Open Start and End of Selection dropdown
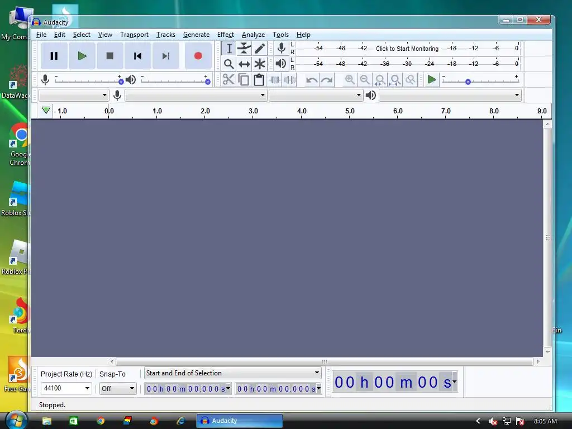This screenshot has height=429, width=572. tap(233, 373)
